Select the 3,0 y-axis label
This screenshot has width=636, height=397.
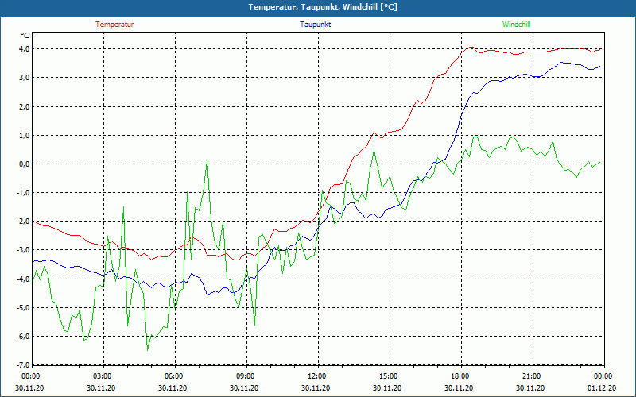(24, 78)
